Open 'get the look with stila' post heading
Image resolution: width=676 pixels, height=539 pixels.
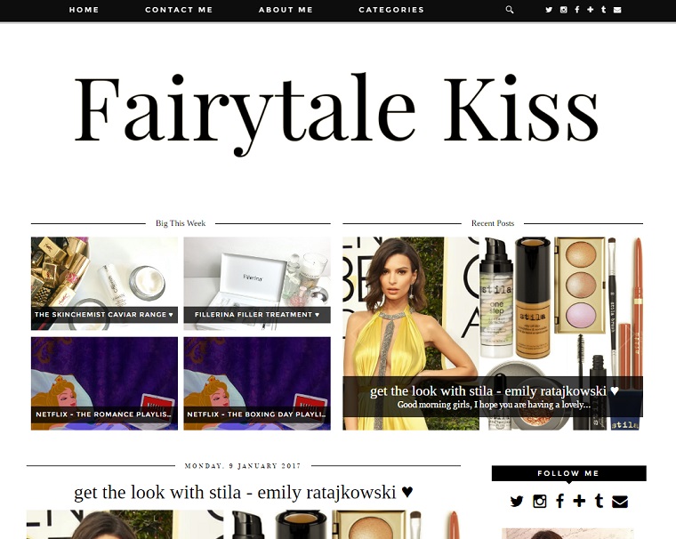tap(244, 492)
